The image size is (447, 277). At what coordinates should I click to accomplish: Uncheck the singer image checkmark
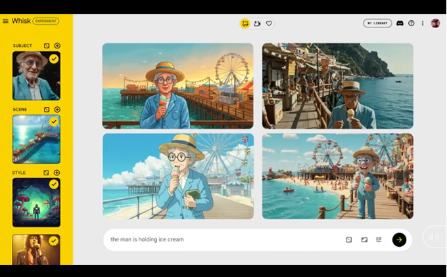click(x=54, y=241)
